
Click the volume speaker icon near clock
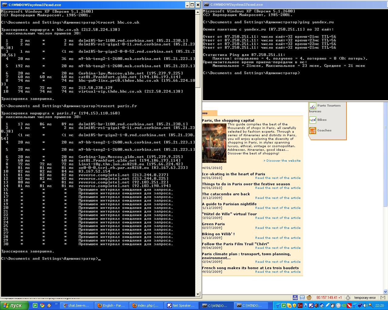pos(366,305)
